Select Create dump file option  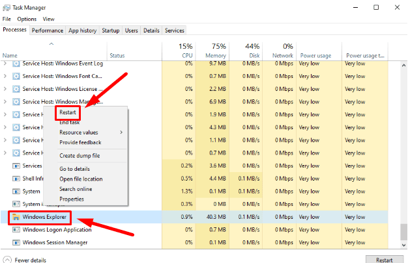pyautogui.click(x=80, y=156)
